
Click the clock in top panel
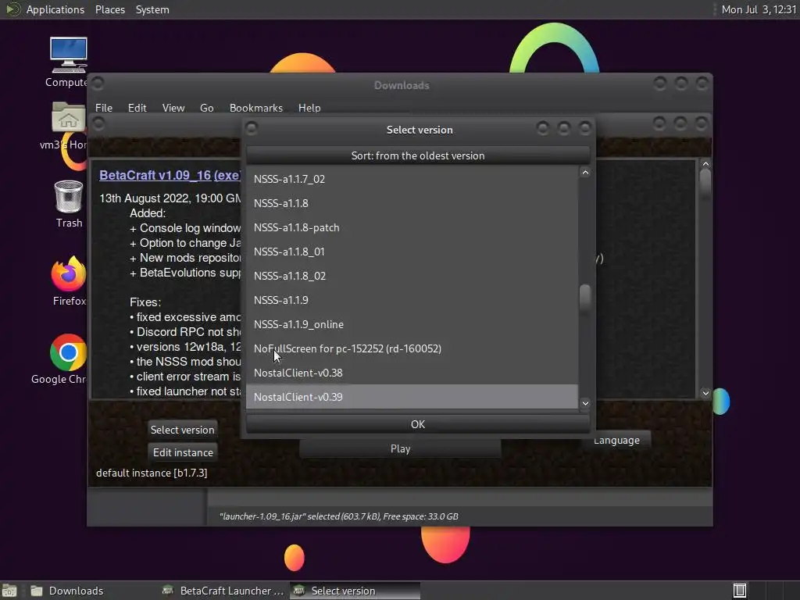coord(759,9)
